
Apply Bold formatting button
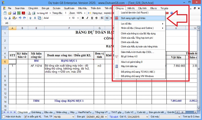pos(83,18)
